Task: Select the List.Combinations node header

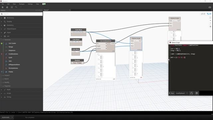Action: (106, 41)
